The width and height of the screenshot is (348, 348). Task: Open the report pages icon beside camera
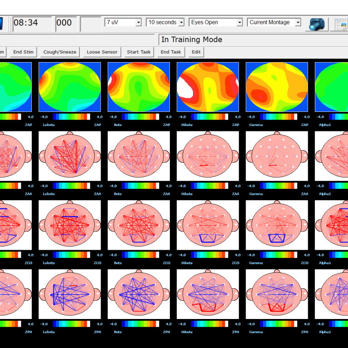(x=339, y=24)
